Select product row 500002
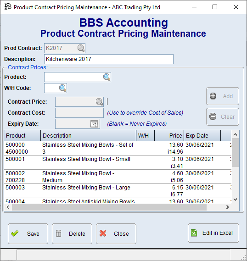 (118, 177)
